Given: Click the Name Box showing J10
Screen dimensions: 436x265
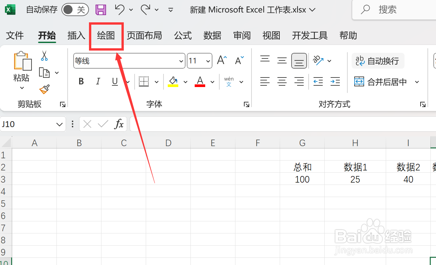Looking at the screenshot, I should point(30,124).
